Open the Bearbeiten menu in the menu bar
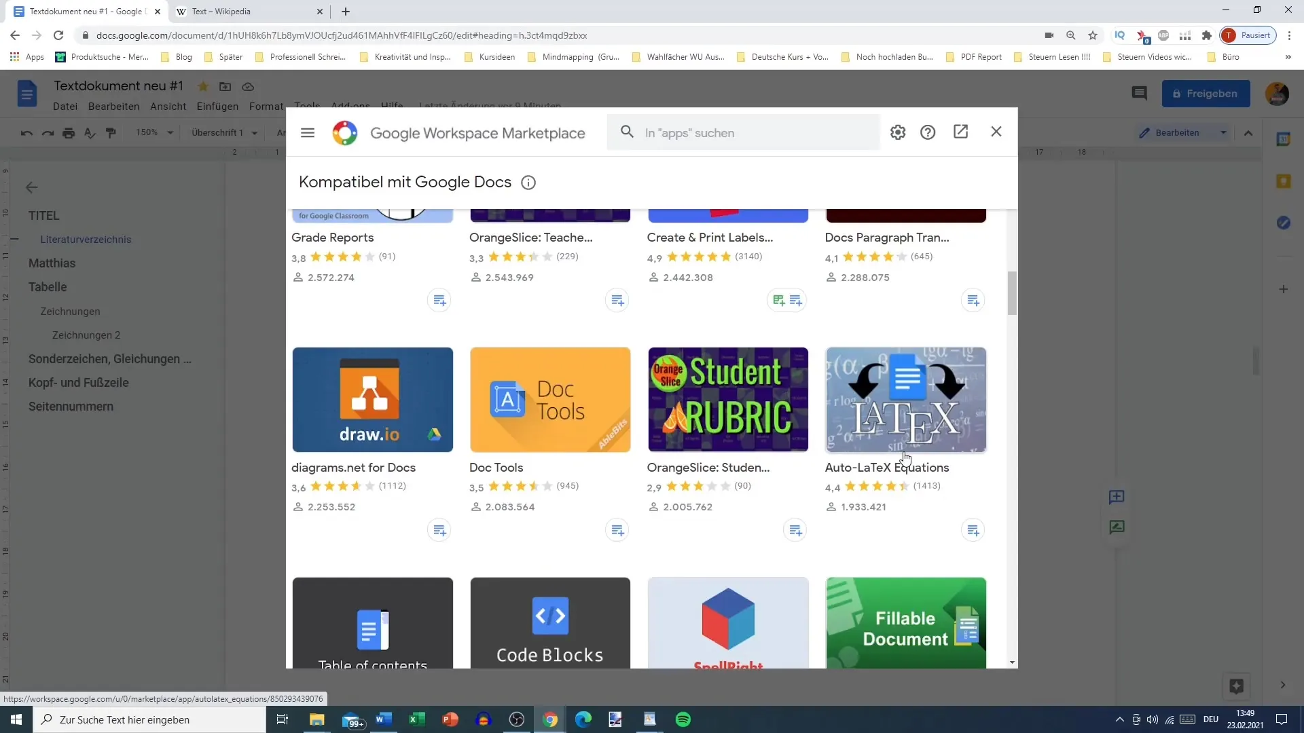The width and height of the screenshot is (1304, 733). pyautogui.click(x=113, y=107)
